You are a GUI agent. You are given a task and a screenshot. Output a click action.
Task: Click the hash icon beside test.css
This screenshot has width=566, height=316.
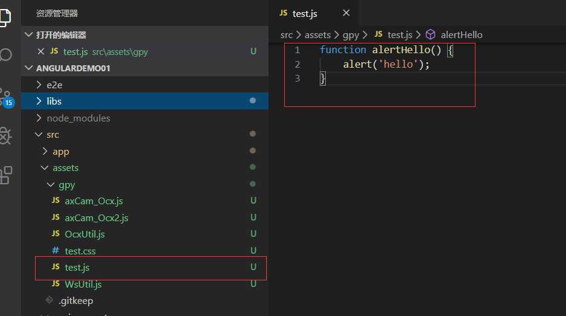pyautogui.click(x=56, y=250)
